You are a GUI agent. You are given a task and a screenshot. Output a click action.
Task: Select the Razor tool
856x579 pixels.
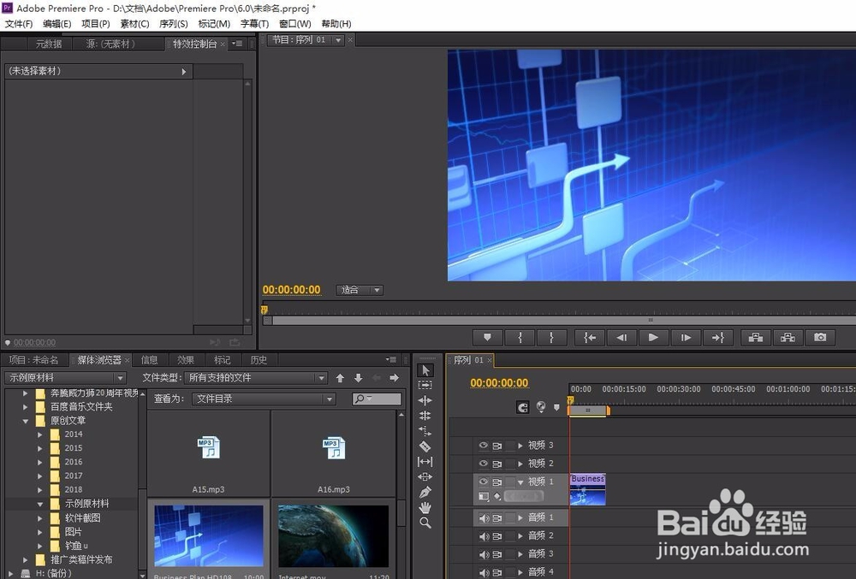click(425, 446)
